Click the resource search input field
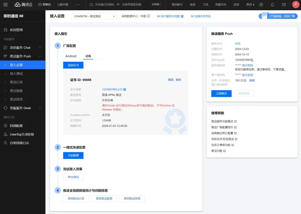 click(118, 5)
